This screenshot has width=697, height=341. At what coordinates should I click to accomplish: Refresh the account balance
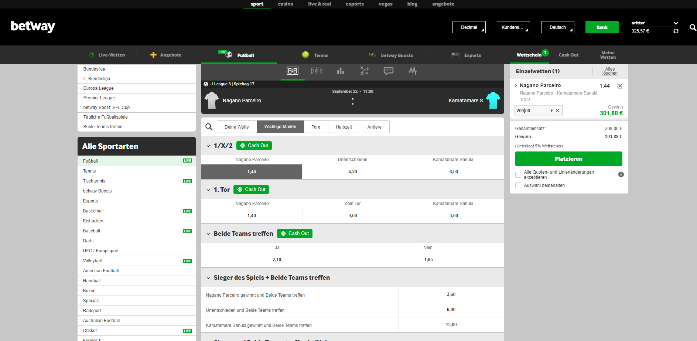tap(676, 31)
